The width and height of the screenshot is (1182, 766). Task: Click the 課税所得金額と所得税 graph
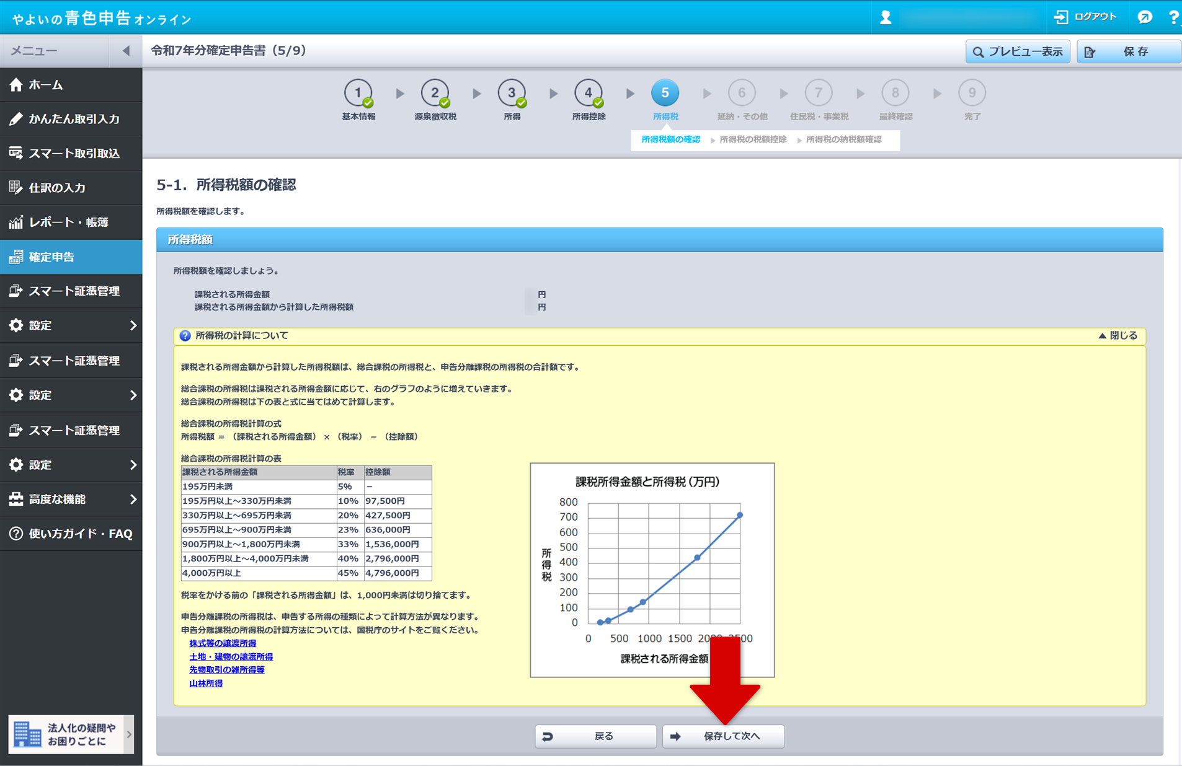point(652,570)
